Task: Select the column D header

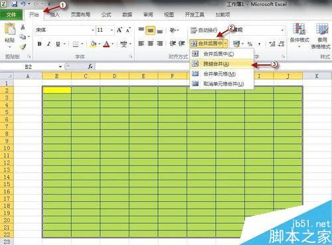Action: [x=114, y=76]
